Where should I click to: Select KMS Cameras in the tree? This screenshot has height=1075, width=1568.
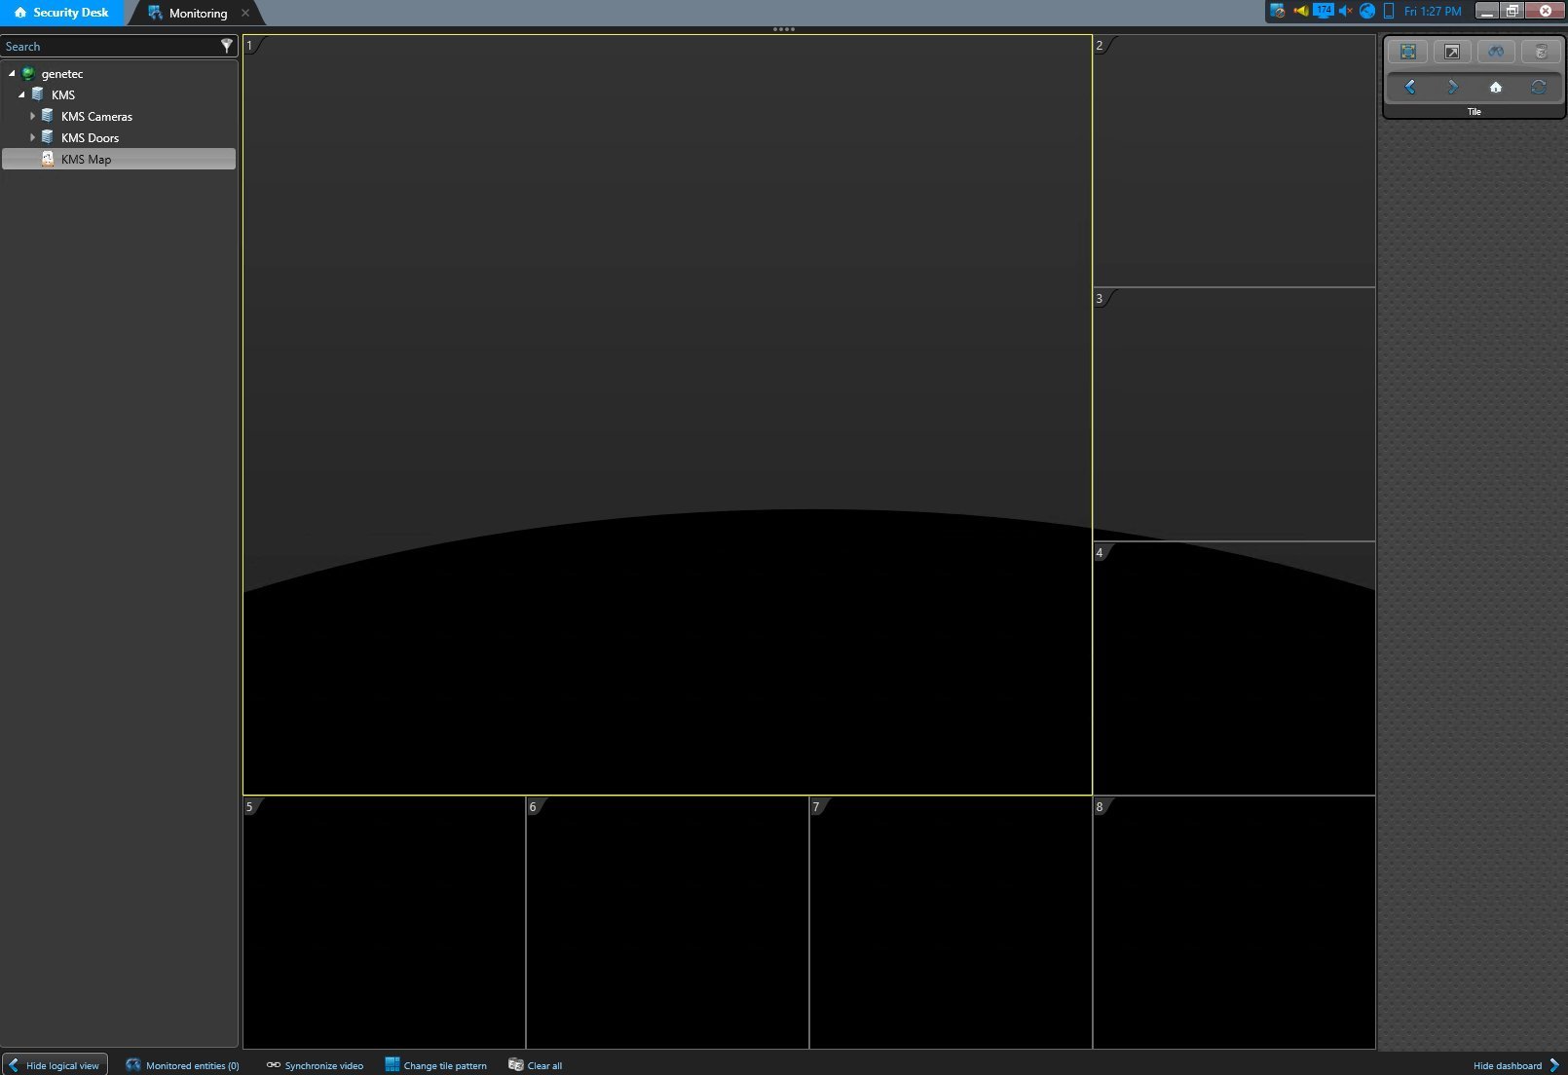pos(96,117)
